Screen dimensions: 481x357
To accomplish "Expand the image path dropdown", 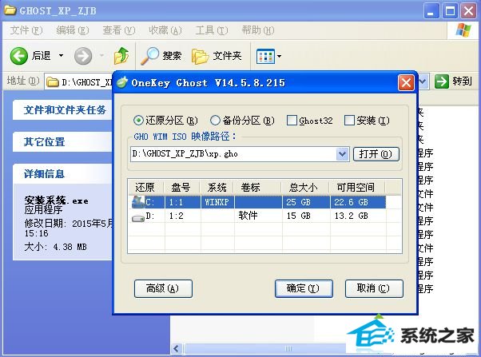I will pos(342,154).
